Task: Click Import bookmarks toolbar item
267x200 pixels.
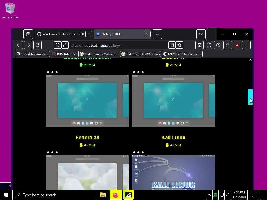Action: [32, 54]
